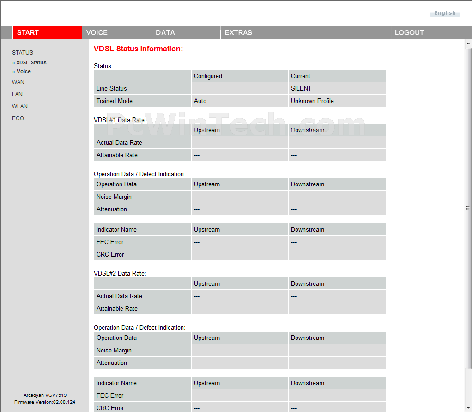Image resolution: width=472 pixels, height=412 pixels.
Task: Click the 'VDSL Status Information:' heading
Action: pos(138,49)
